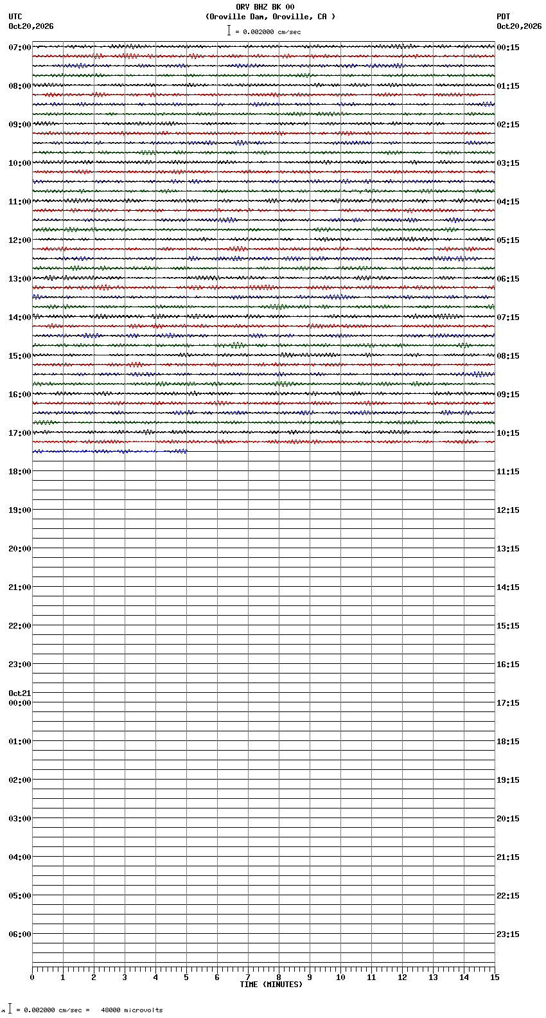Click the 14:00 UTC time label
Image resolution: width=546 pixels, height=1018 pixels.
[20, 317]
